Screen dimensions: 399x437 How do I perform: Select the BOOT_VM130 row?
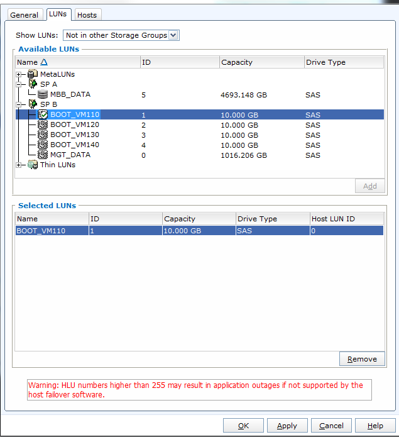pos(200,135)
